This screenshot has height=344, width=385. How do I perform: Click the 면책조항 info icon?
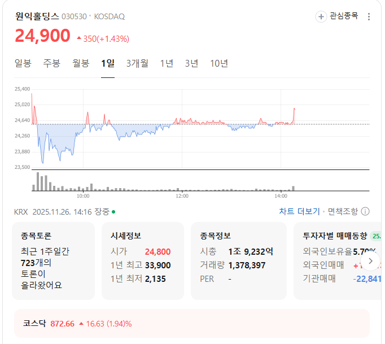(365, 212)
